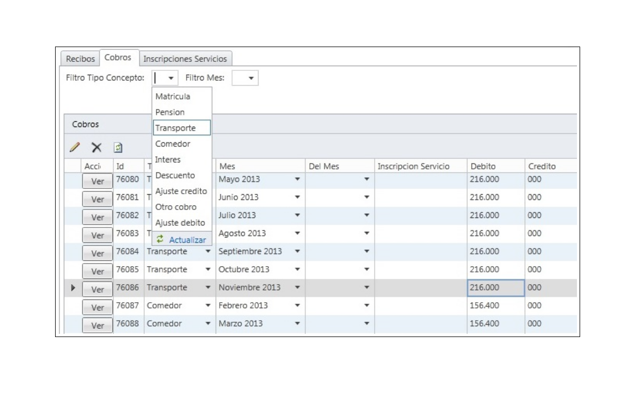Click Ver button for row 76086
Viewport: 640px width, 400px height.
(x=97, y=289)
